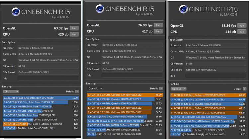Select middle window row GTX 780 scoring 64.54
This screenshot has height=139, width=249.
coord(125,112)
